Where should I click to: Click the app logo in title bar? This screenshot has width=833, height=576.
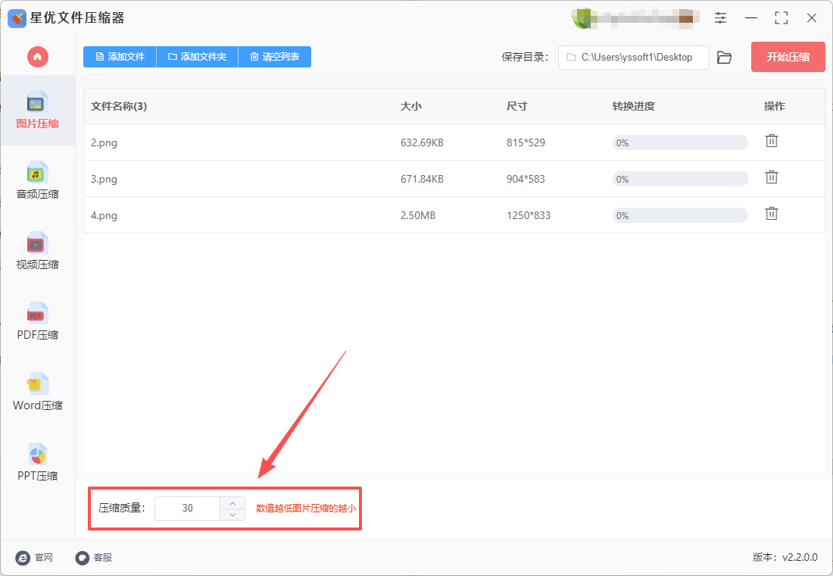[17, 18]
